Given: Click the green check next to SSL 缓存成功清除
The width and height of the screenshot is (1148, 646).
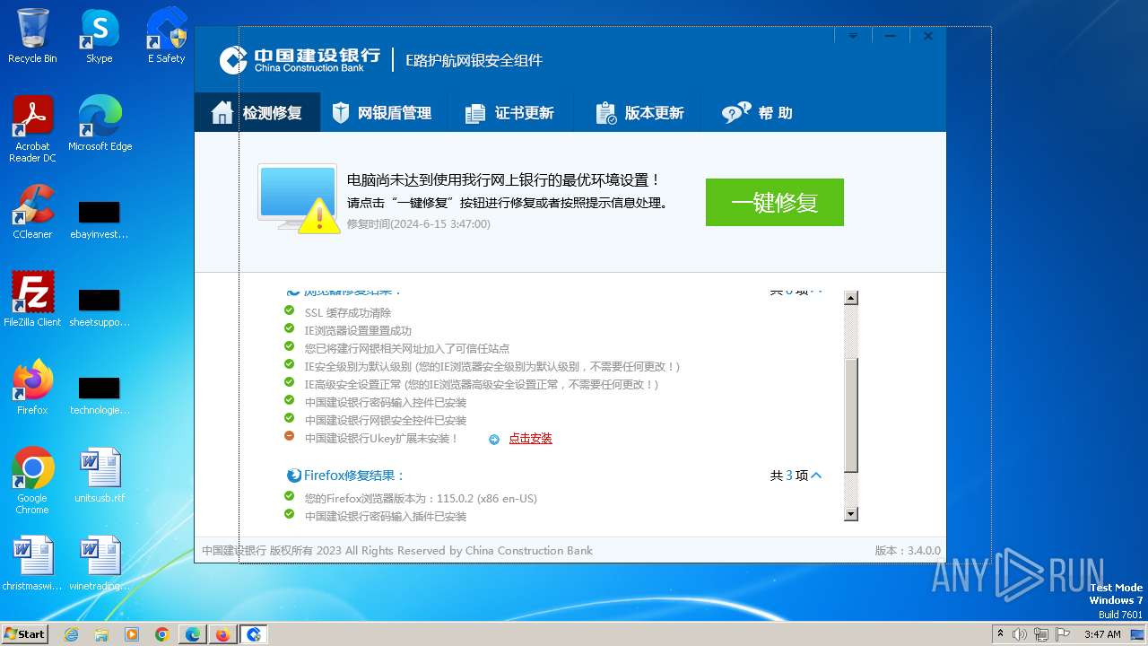Looking at the screenshot, I should [x=290, y=310].
